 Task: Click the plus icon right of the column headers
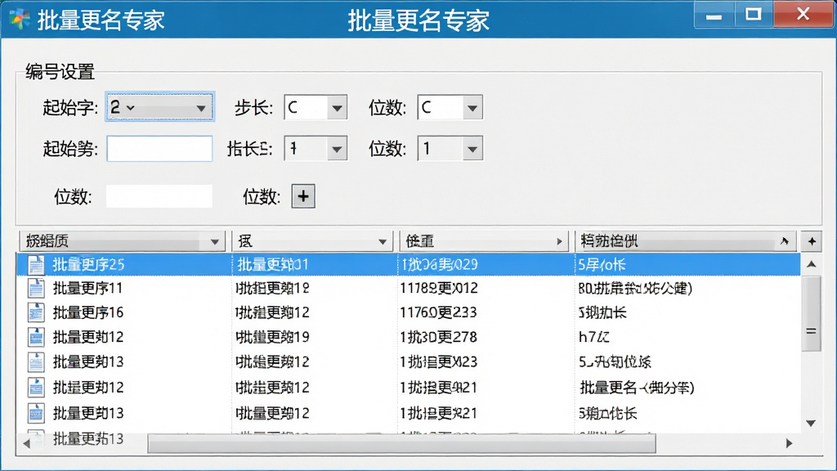tap(812, 241)
